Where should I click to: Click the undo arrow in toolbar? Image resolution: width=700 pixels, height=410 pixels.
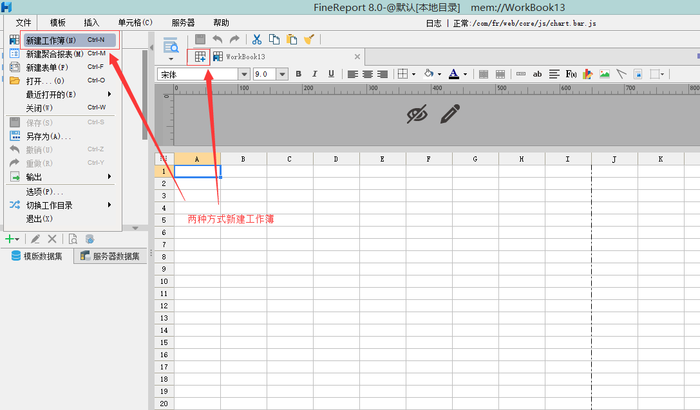(218, 39)
